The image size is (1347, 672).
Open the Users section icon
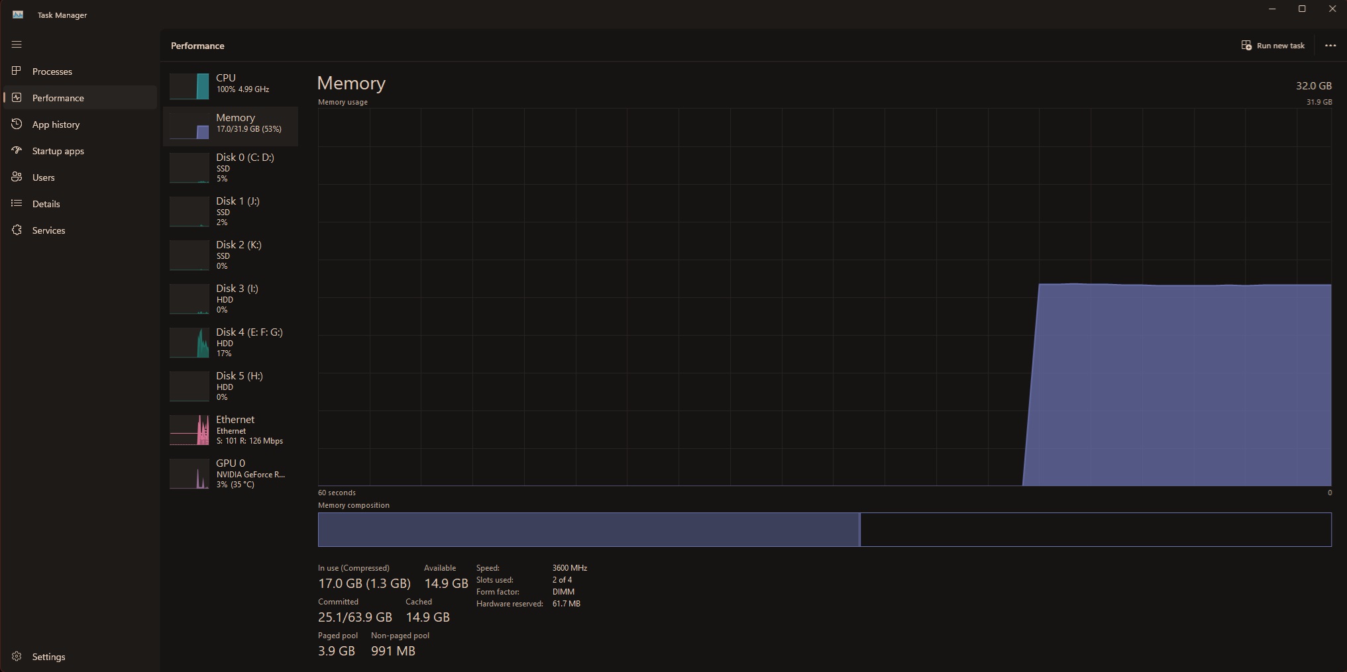17,177
